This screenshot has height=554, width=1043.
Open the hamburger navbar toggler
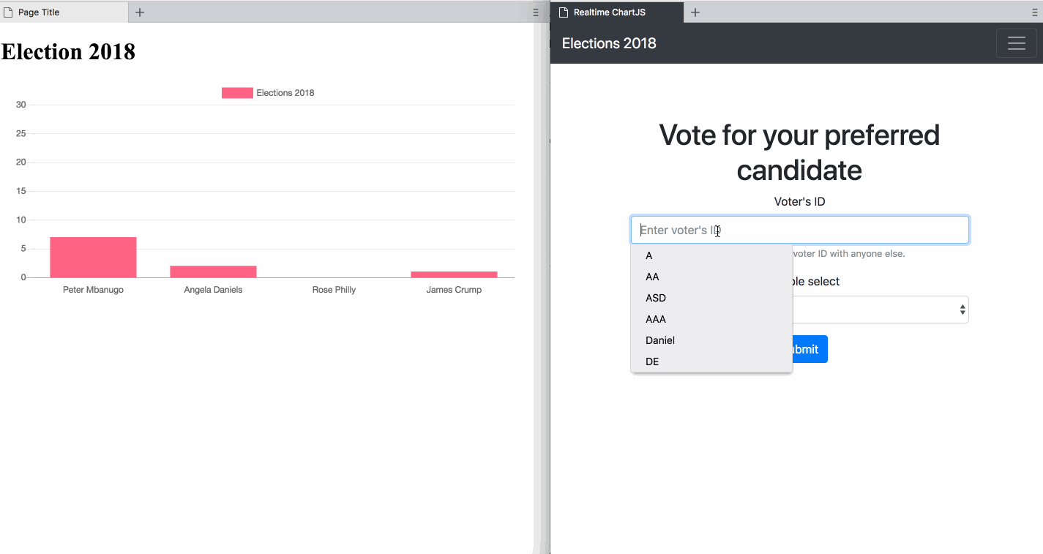click(1016, 43)
